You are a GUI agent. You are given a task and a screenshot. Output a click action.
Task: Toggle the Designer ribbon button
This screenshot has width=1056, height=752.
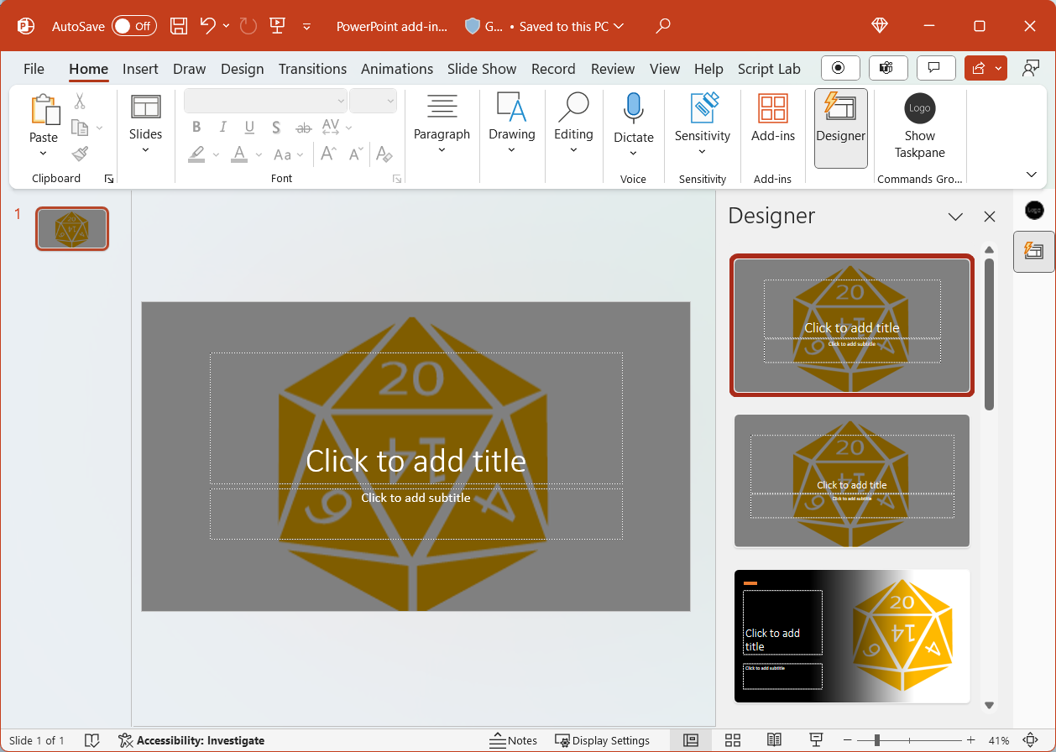coord(840,128)
